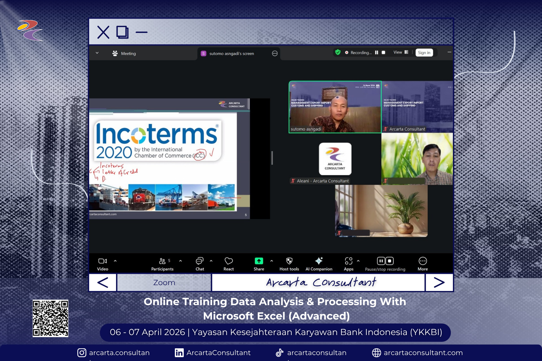This screenshot has width=542, height=361.
Task: Click the green Share screen icon
Action: [x=259, y=261]
